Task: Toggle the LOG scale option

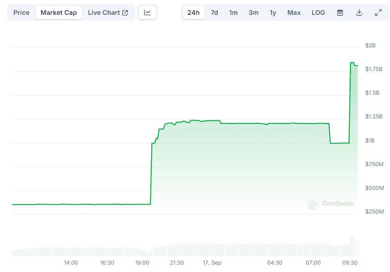Action: pyautogui.click(x=318, y=13)
